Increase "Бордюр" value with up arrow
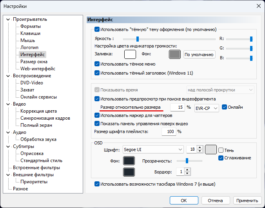Viewport: 265px width, 208px height. click(x=187, y=170)
